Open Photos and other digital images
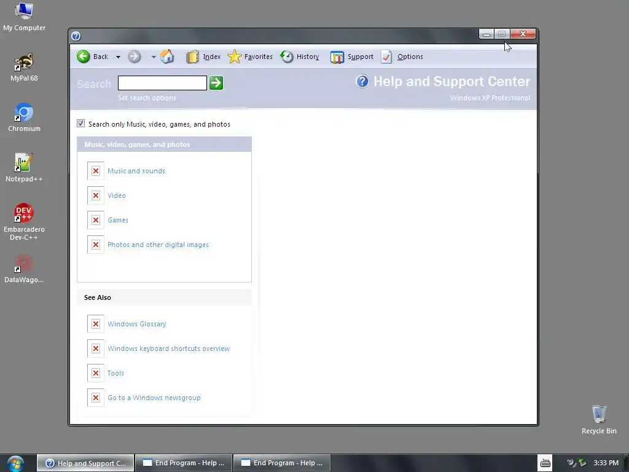The image size is (629, 472). point(158,245)
